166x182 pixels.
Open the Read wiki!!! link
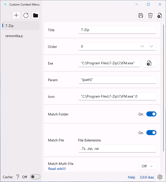coord(57,169)
